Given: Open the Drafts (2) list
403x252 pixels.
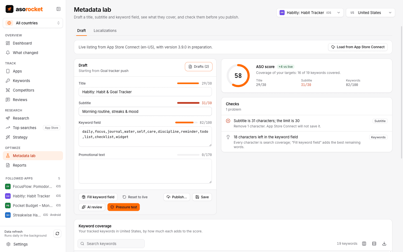Looking at the screenshot, I should coord(199,67).
